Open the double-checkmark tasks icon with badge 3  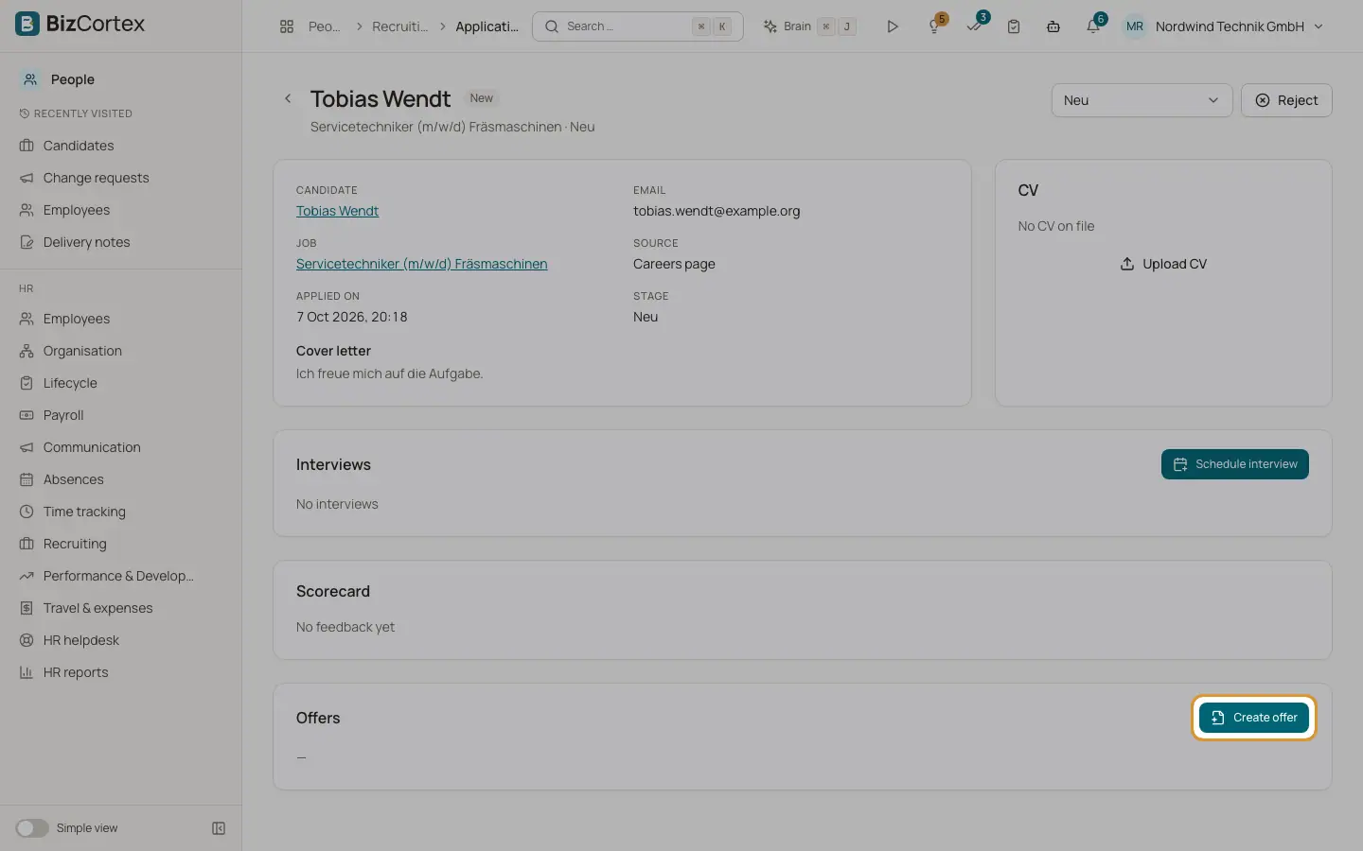point(974,26)
